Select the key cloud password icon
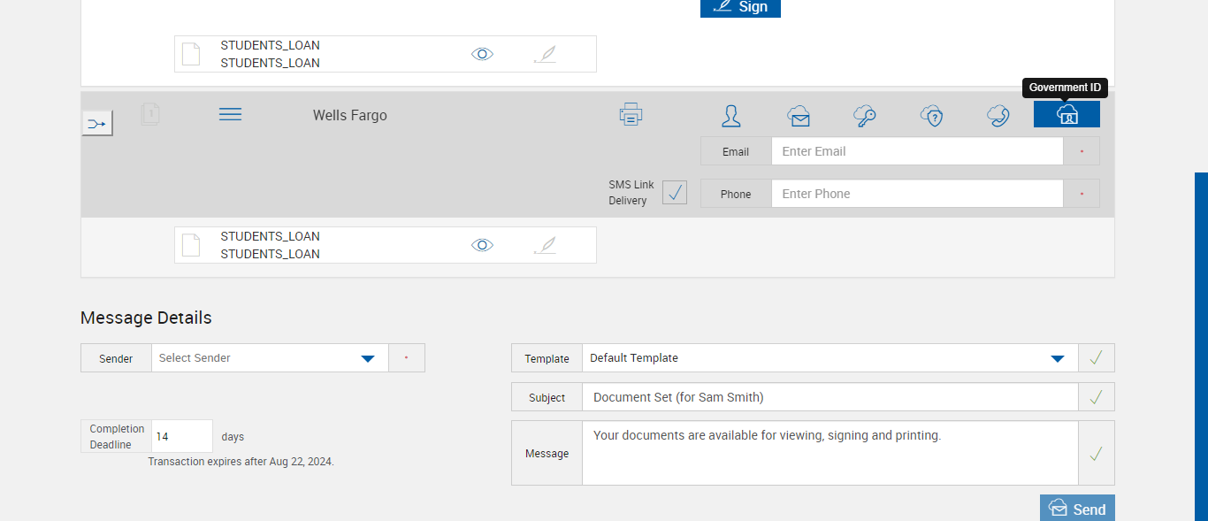 (865, 115)
